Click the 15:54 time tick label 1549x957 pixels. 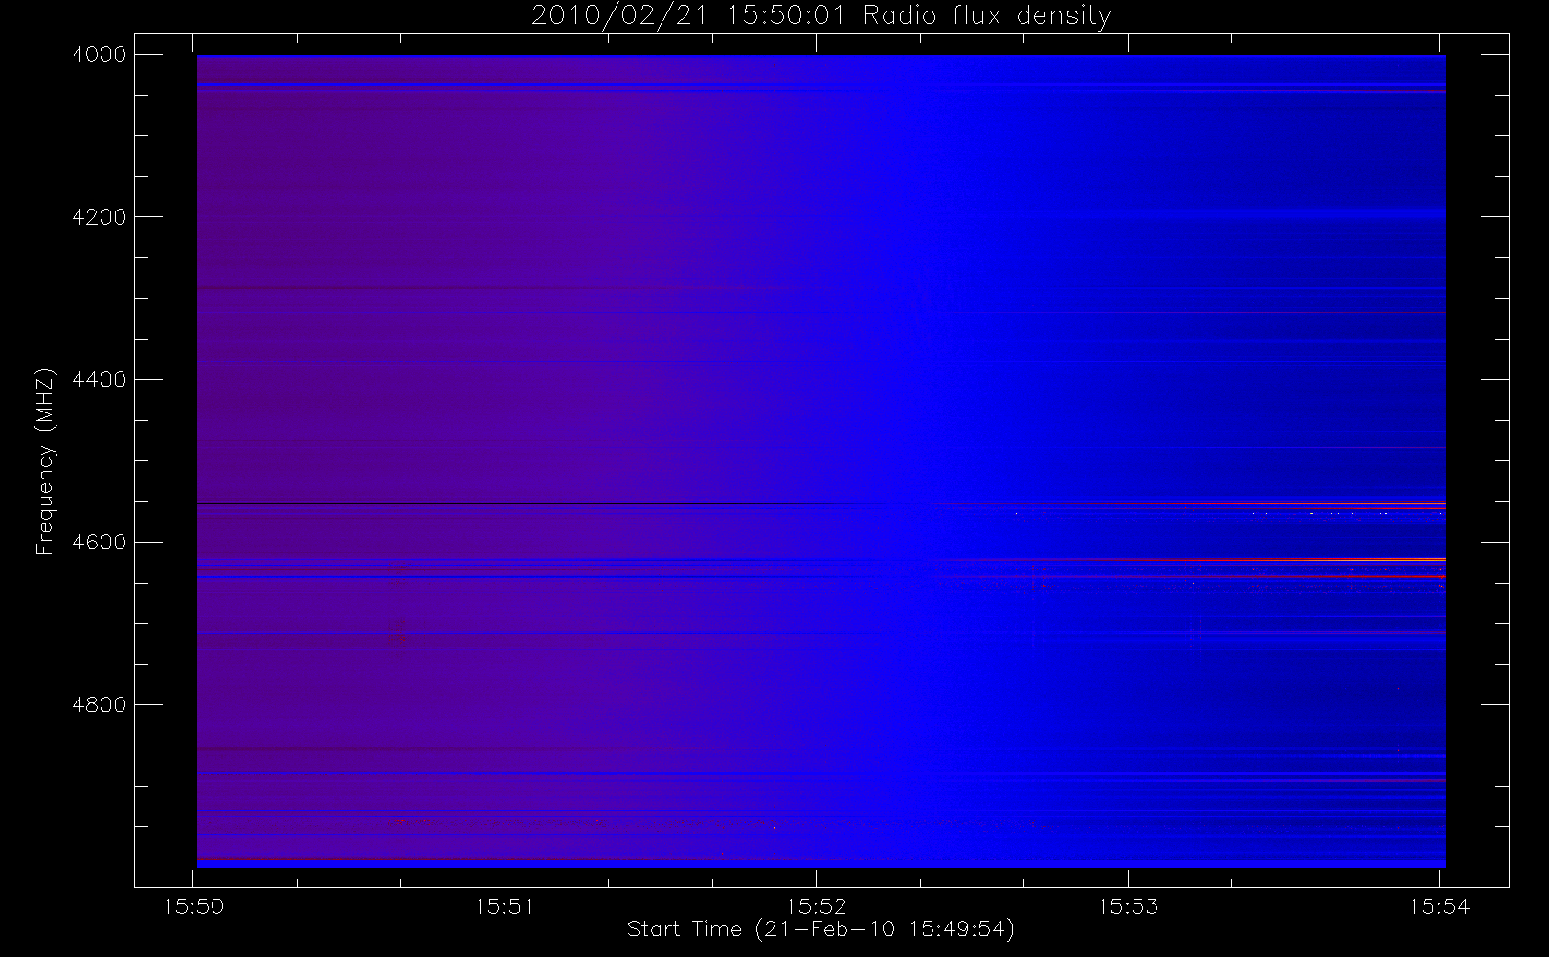click(x=1439, y=906)
